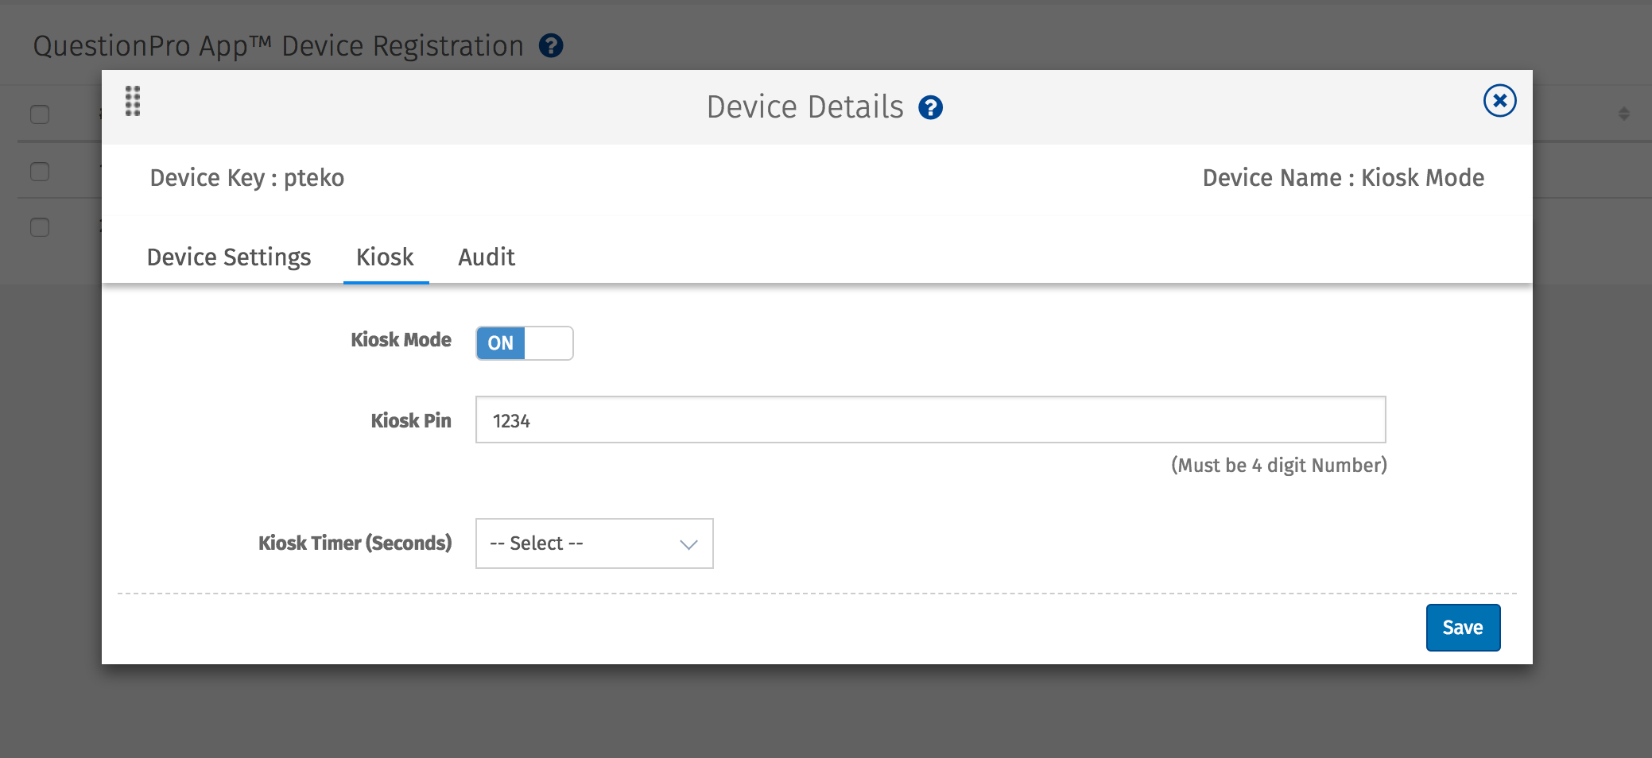Check the second row checkbox

pos(39,227)
